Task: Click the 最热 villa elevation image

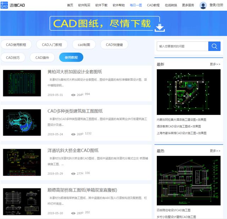Action: pos(189,180)
